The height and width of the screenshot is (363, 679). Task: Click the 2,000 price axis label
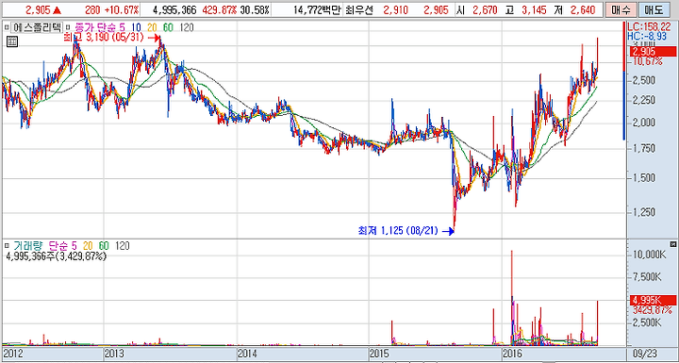644,123
